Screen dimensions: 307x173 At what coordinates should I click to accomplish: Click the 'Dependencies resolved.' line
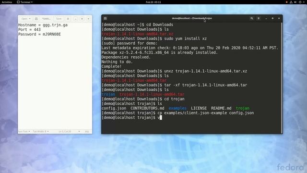click(126, 57)
